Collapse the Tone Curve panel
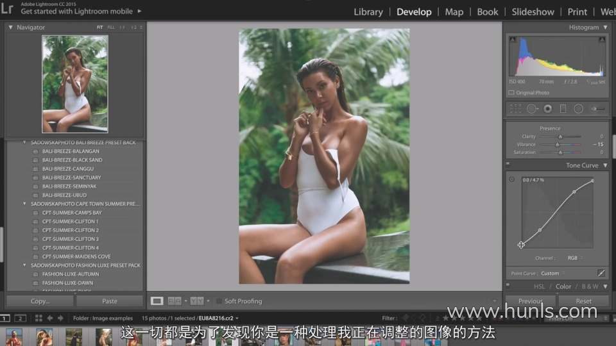 click(x=605, y=165)
